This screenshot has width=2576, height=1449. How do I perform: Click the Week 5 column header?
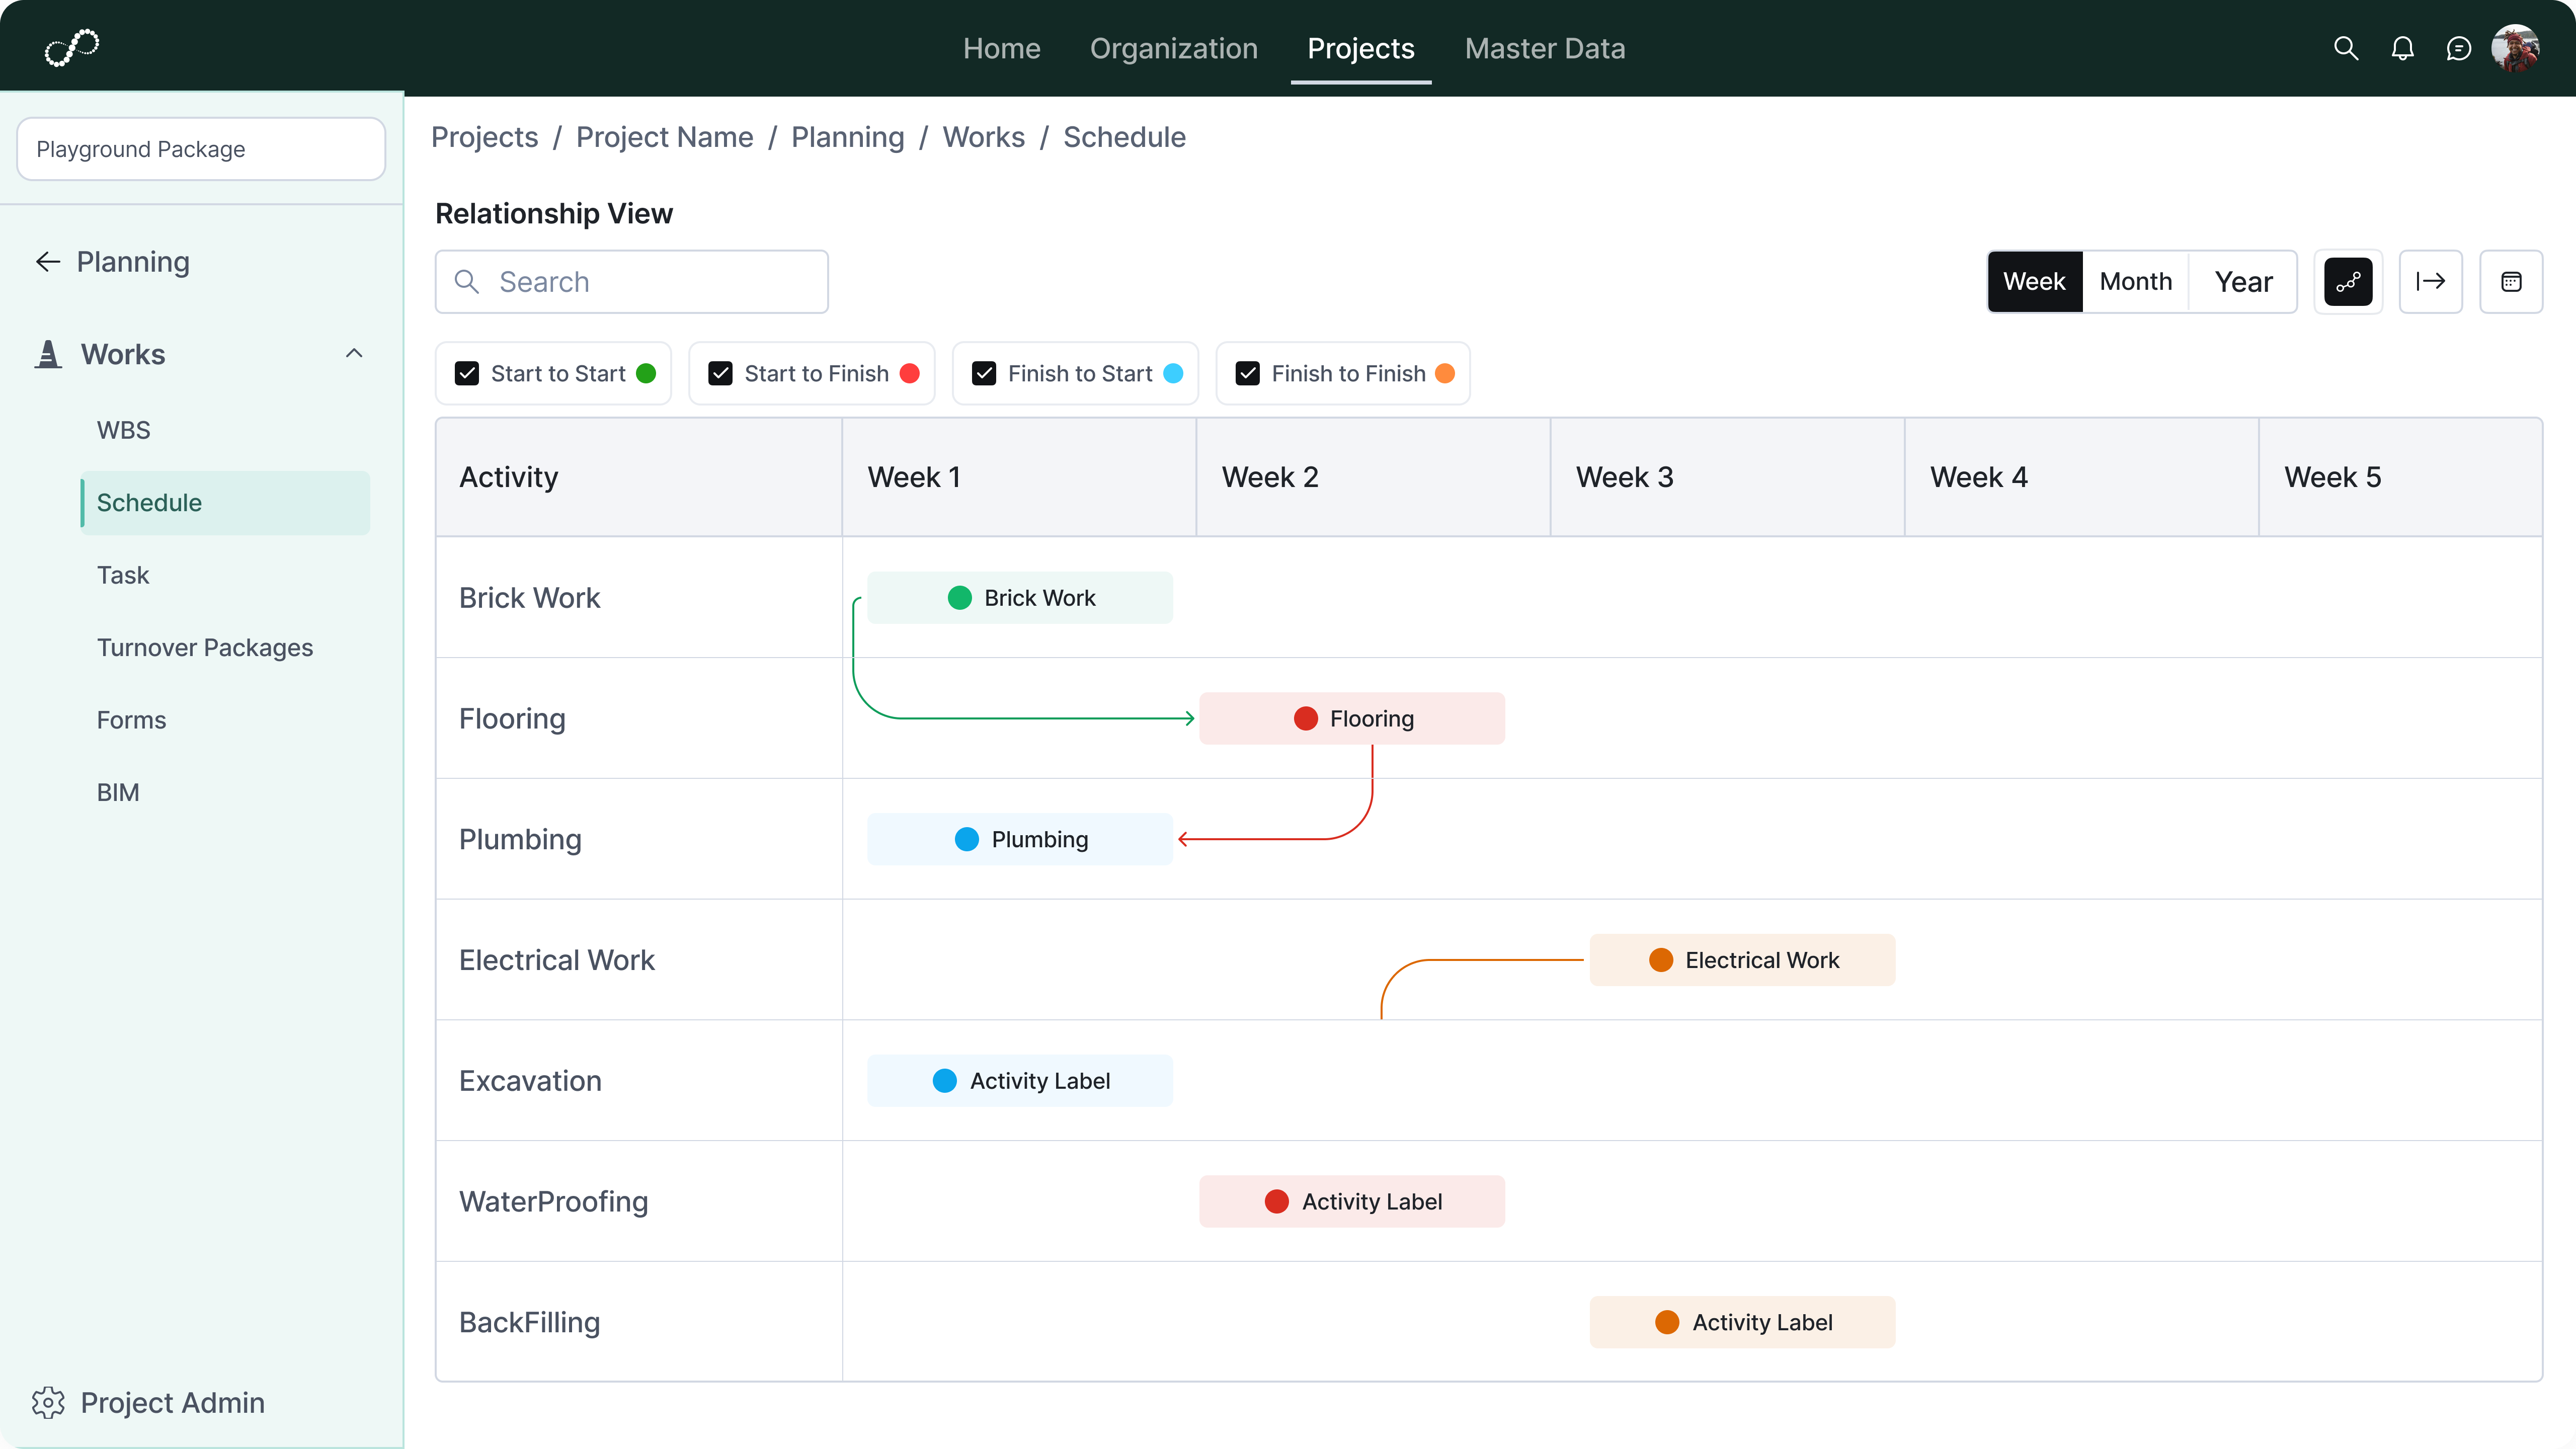click(x=2400, y=477)
